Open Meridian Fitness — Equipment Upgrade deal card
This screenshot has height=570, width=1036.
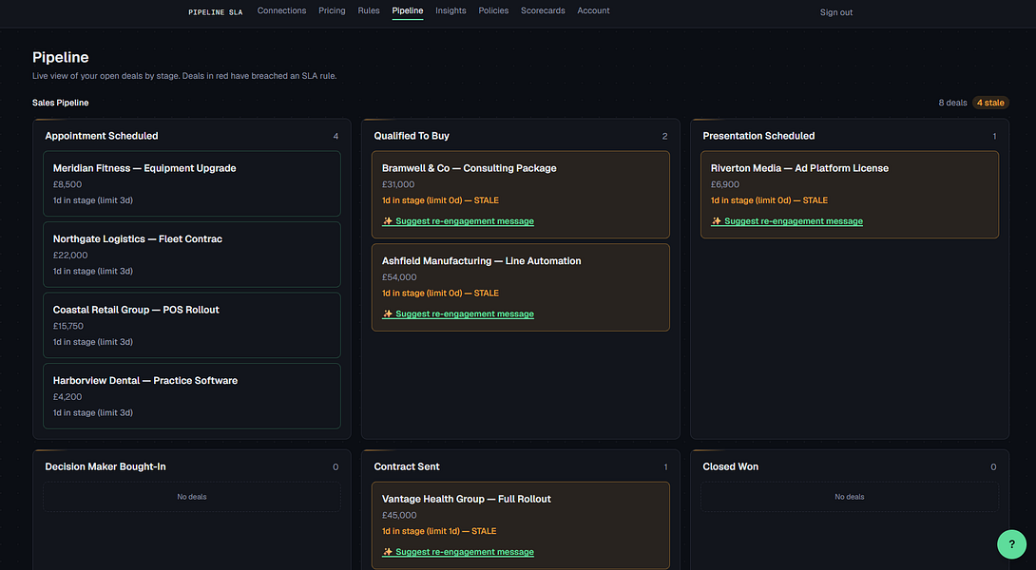(x=192, y=183)
